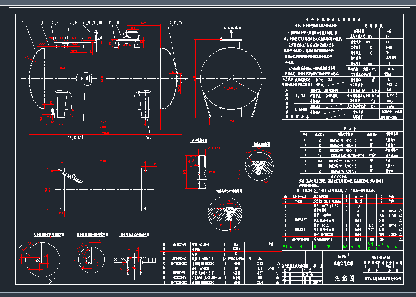Click the right base plate in foundation plan
The width and height of the screenshot is (416, 297).
[145, 189]
